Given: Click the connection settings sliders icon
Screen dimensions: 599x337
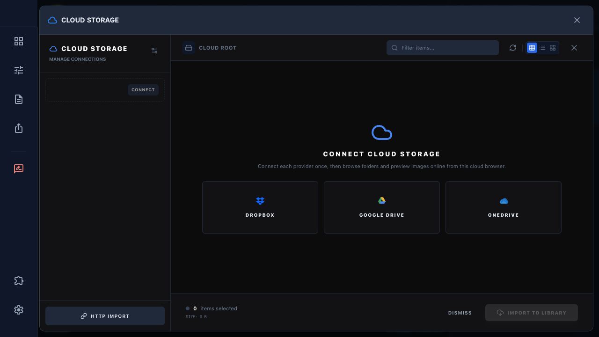Looking at the screenshot, I should click(154, 51).
